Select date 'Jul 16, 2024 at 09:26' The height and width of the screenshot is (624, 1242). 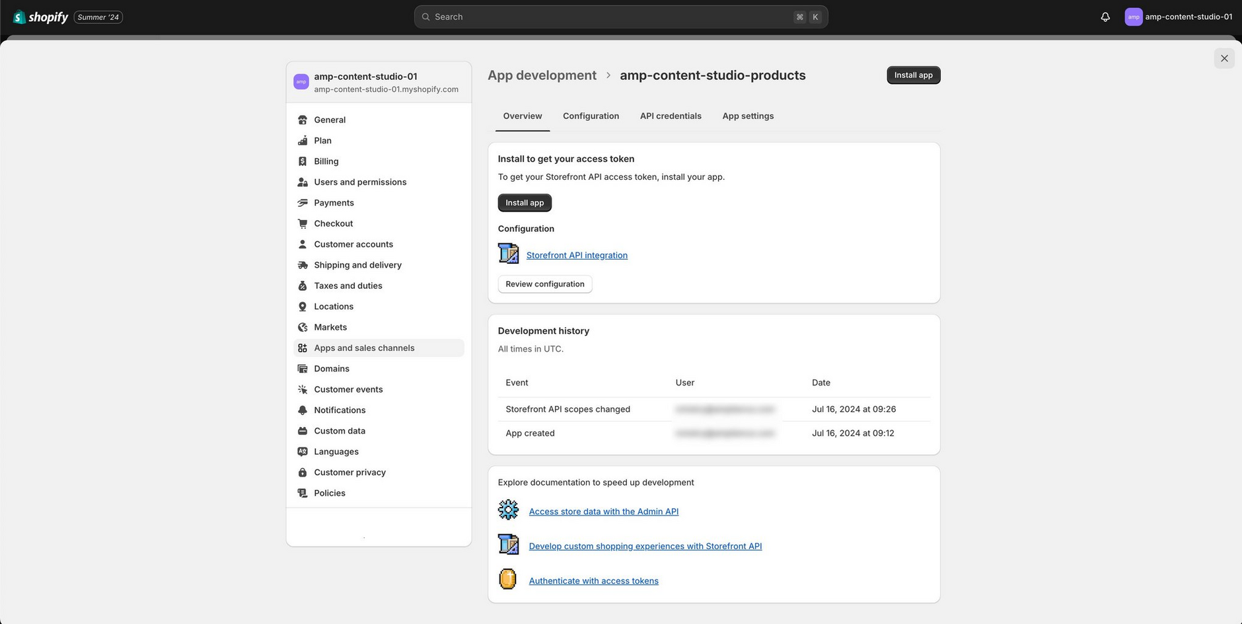click(854, 409)
